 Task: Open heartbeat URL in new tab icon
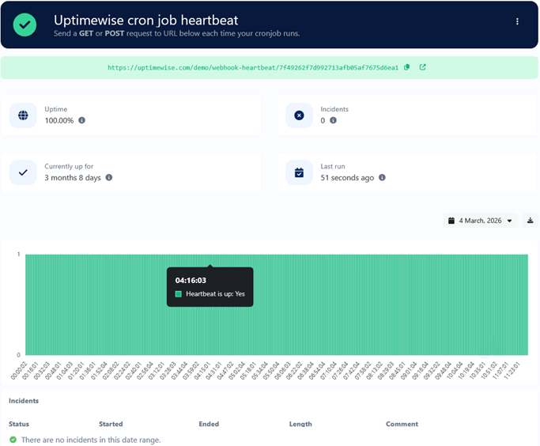422,67
